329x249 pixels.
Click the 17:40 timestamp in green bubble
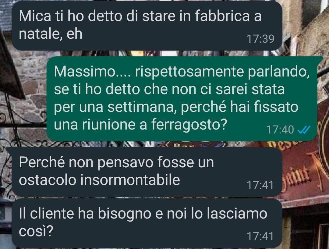pos(280,130)
